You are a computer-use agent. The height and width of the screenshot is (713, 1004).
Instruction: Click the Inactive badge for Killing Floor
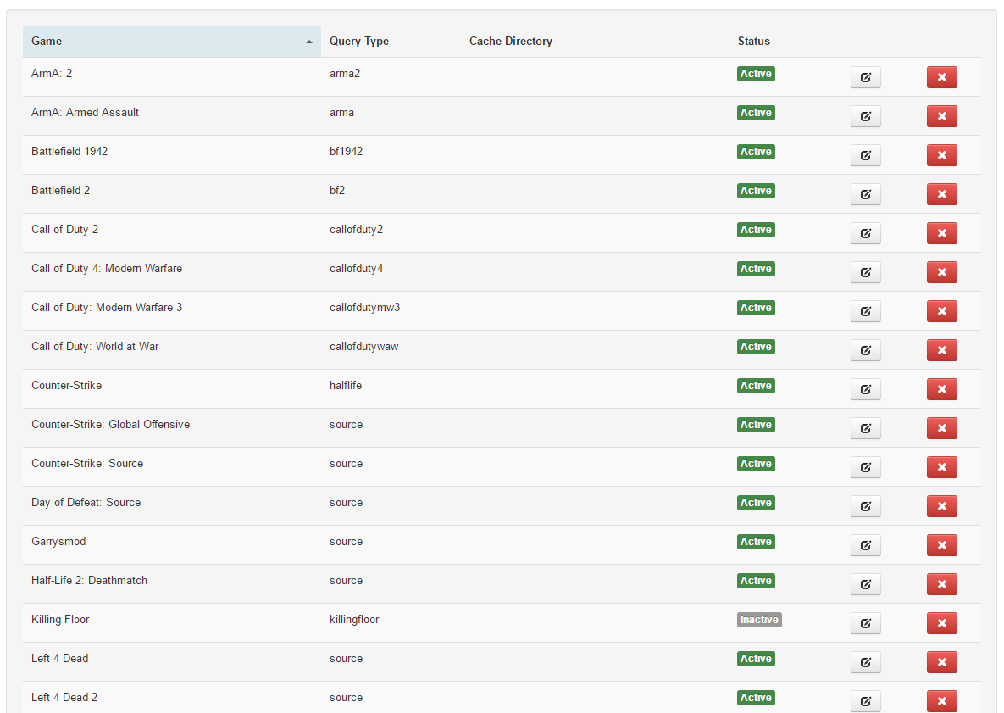click(759, 620)
